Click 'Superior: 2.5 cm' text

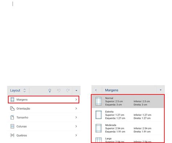114,101
